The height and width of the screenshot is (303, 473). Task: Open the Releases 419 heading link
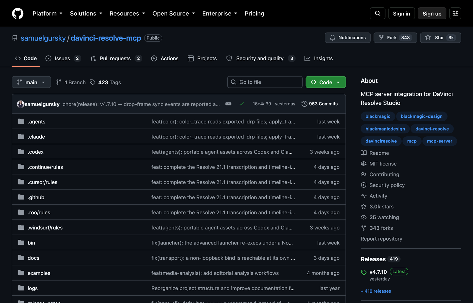(x=380, y=259)
